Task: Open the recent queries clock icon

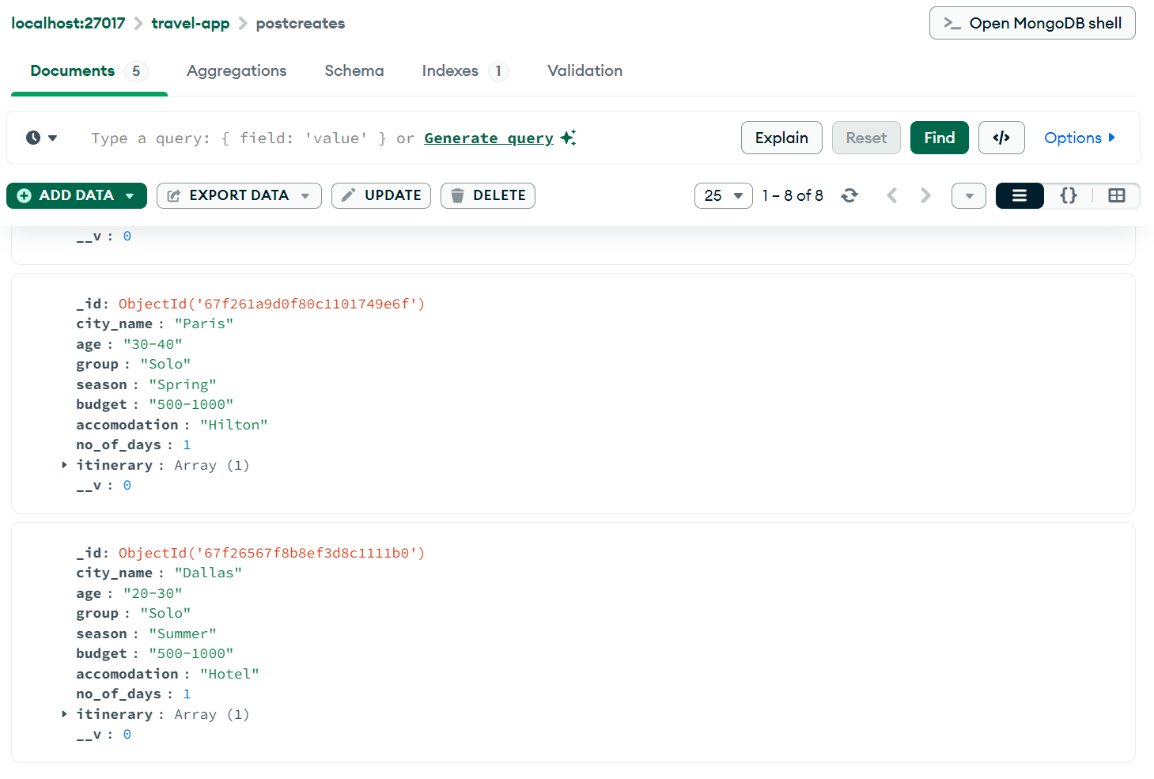Action: click(x=41, y=138)
